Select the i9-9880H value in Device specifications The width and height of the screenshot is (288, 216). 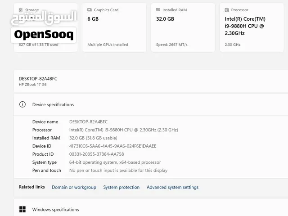pyautogui.click(x=124, y=130)
